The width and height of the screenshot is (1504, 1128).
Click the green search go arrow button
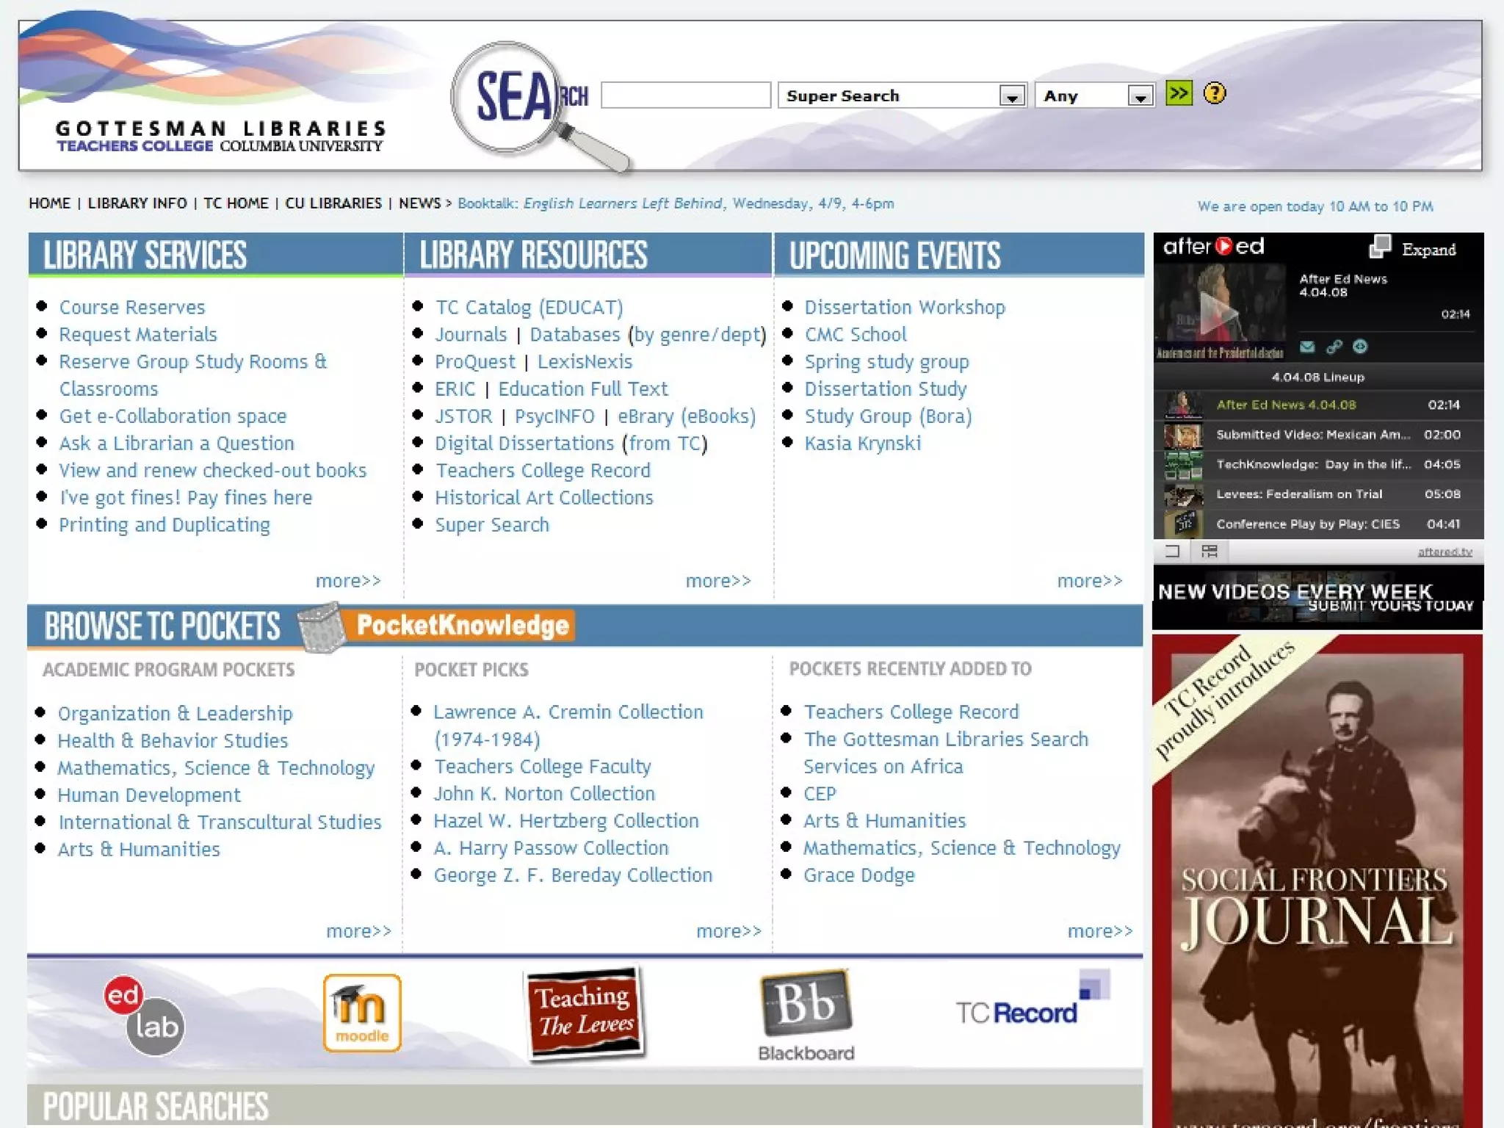pyautogui.click(x=1179, y=93)
